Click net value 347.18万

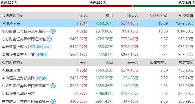click(x=131, y=101)
